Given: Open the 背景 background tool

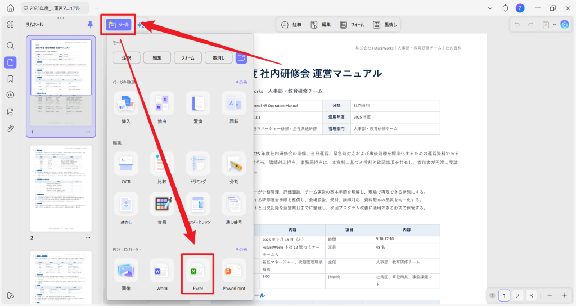Looking at the screenshot, I should click(x=162, y=209).
